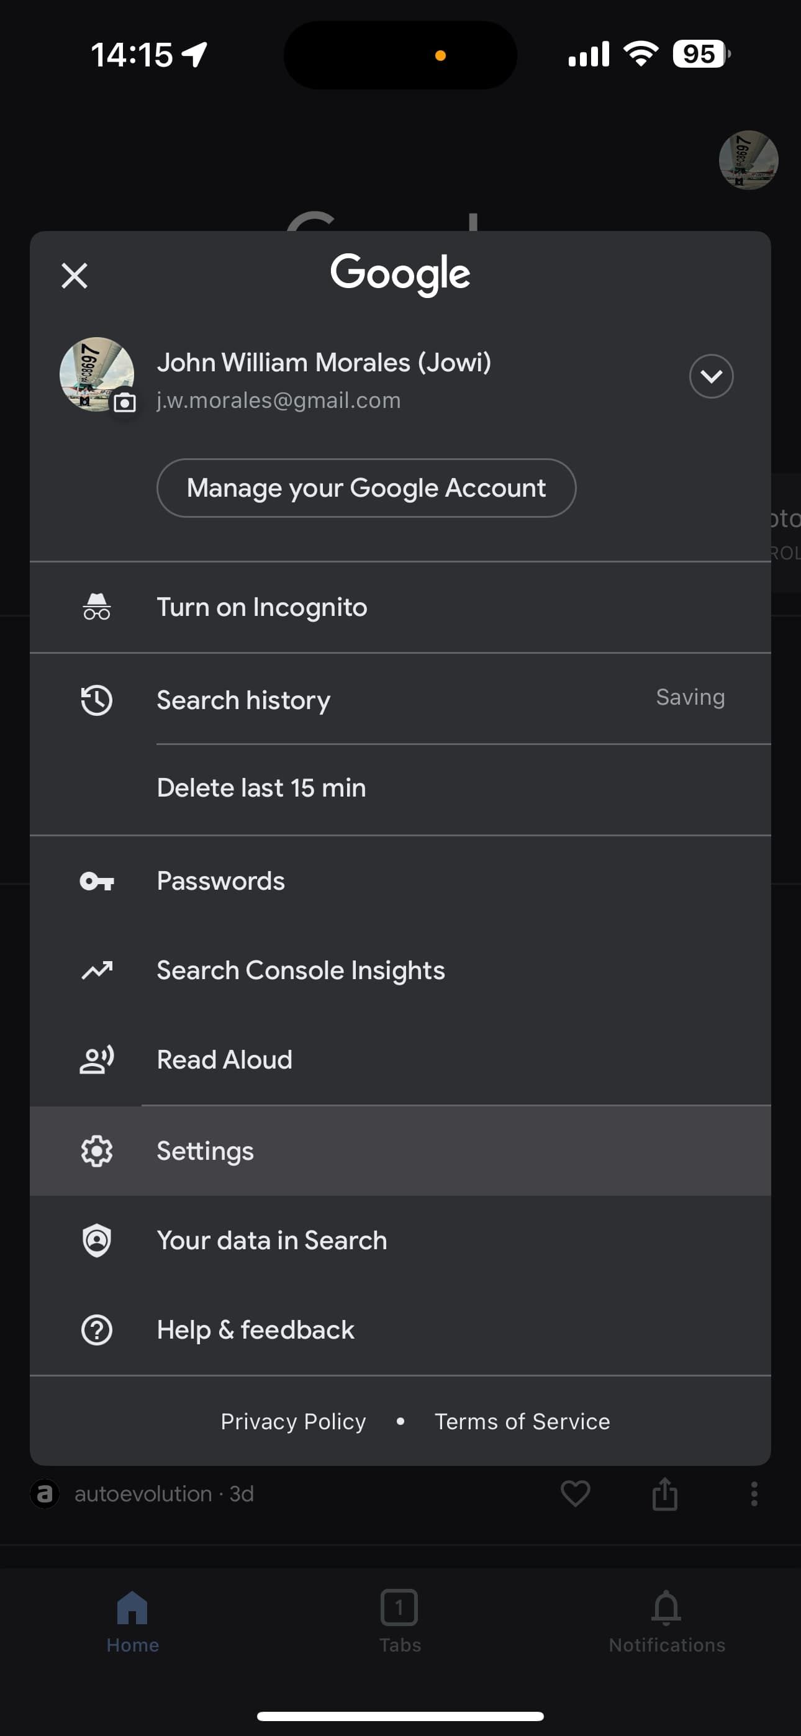Tap the profile avatar in the top corner
The height and width of the screenshot is (1736, 801).
[x=748, y=160]
